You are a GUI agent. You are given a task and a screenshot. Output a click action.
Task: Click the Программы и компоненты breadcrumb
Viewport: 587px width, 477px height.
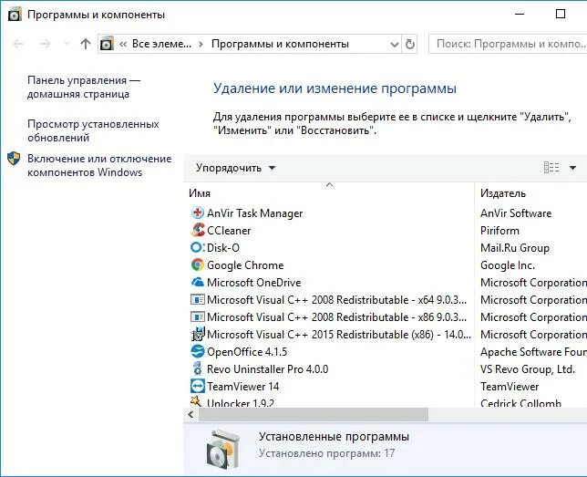280,44
